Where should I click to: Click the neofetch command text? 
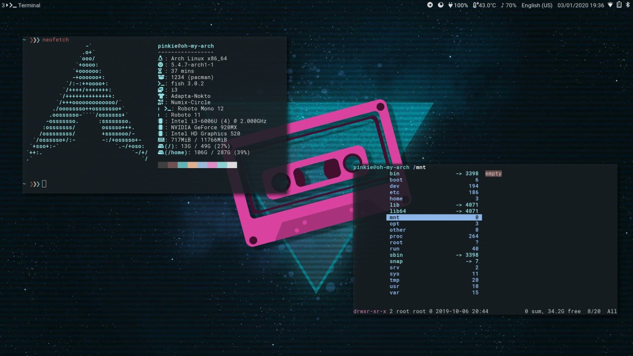(55, 40)
